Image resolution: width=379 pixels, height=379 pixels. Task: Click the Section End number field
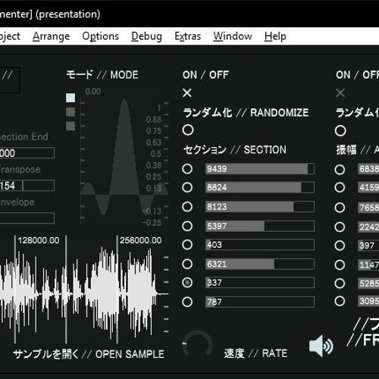coord(27,153)
